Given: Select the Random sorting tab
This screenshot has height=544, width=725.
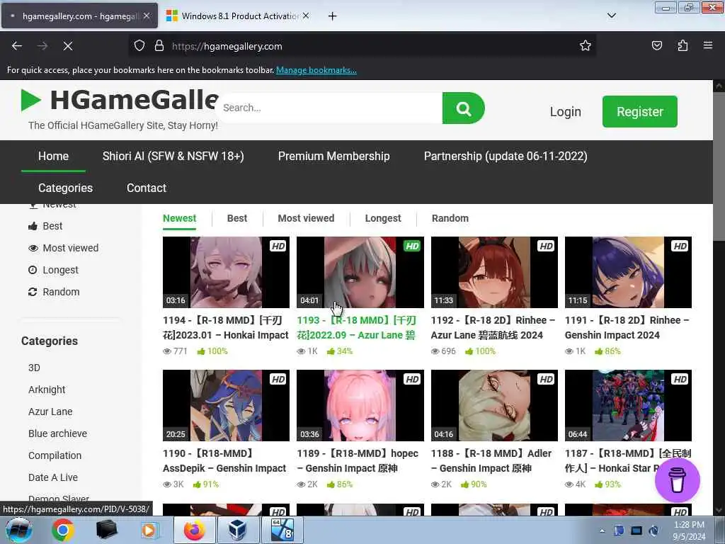Looking at the screenshot, I should 450,218.
